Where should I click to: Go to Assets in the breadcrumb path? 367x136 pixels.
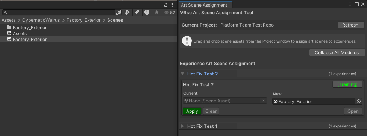pyautogui.click(x=8, y=20)
